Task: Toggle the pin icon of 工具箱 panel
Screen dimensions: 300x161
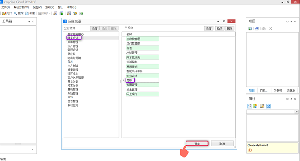Action: click(x=29, y=21)
